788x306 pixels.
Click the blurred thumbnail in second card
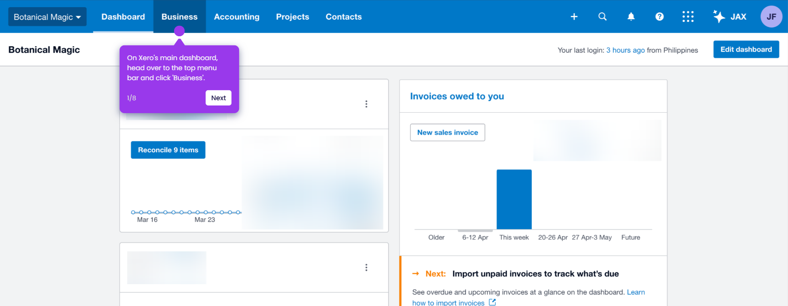point(167,268)
